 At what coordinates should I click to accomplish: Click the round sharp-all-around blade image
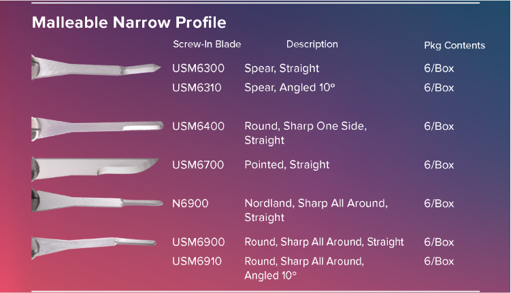[94, 247]
